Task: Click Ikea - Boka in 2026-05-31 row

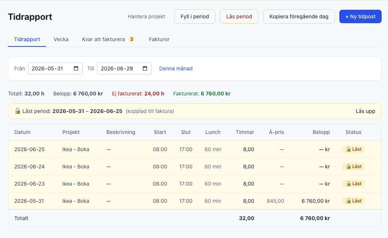Action: click(76, 201)
